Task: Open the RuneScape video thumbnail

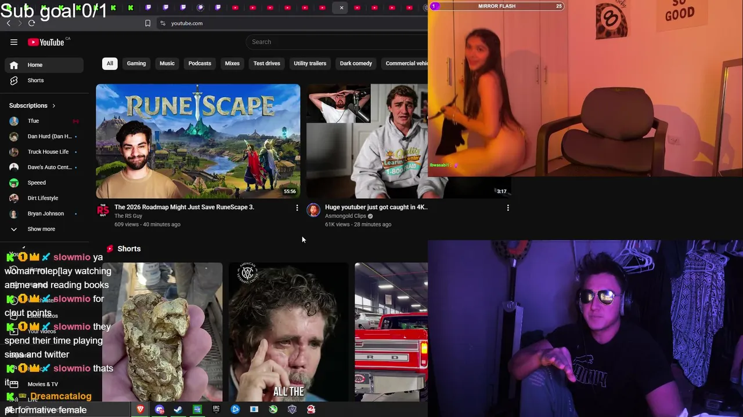Action: pos(198,141)
